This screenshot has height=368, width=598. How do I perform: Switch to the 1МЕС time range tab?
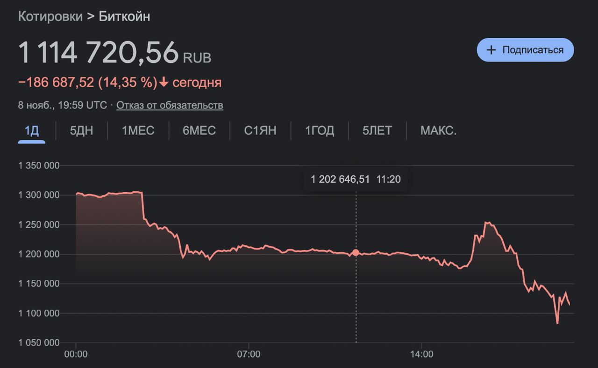click(138, 131)
